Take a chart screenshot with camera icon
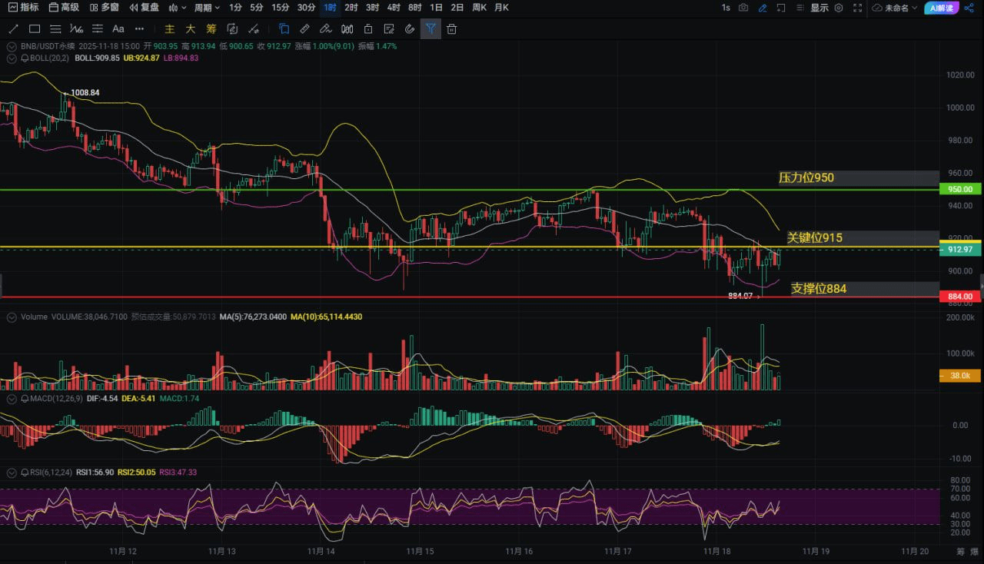Viewport: 984px width, 564px height. tap(743, 8)
